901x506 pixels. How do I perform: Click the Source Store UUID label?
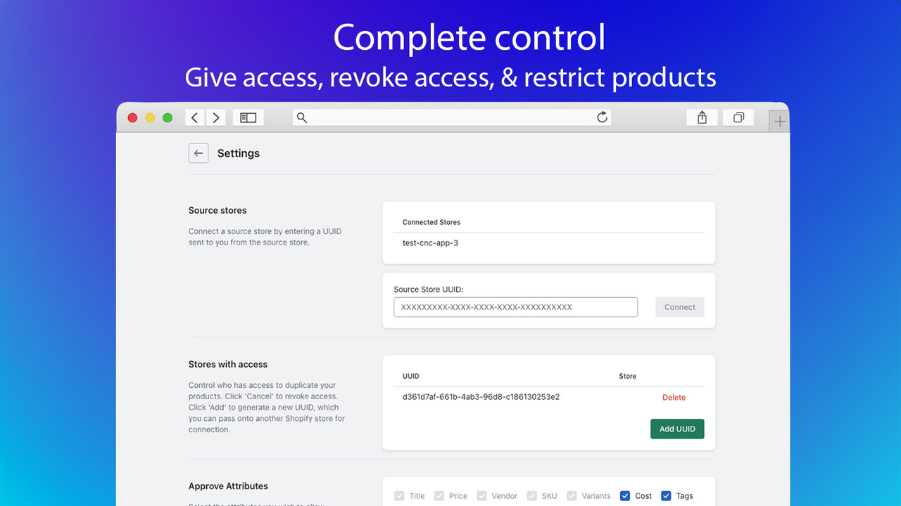click(x=429, y=290)
